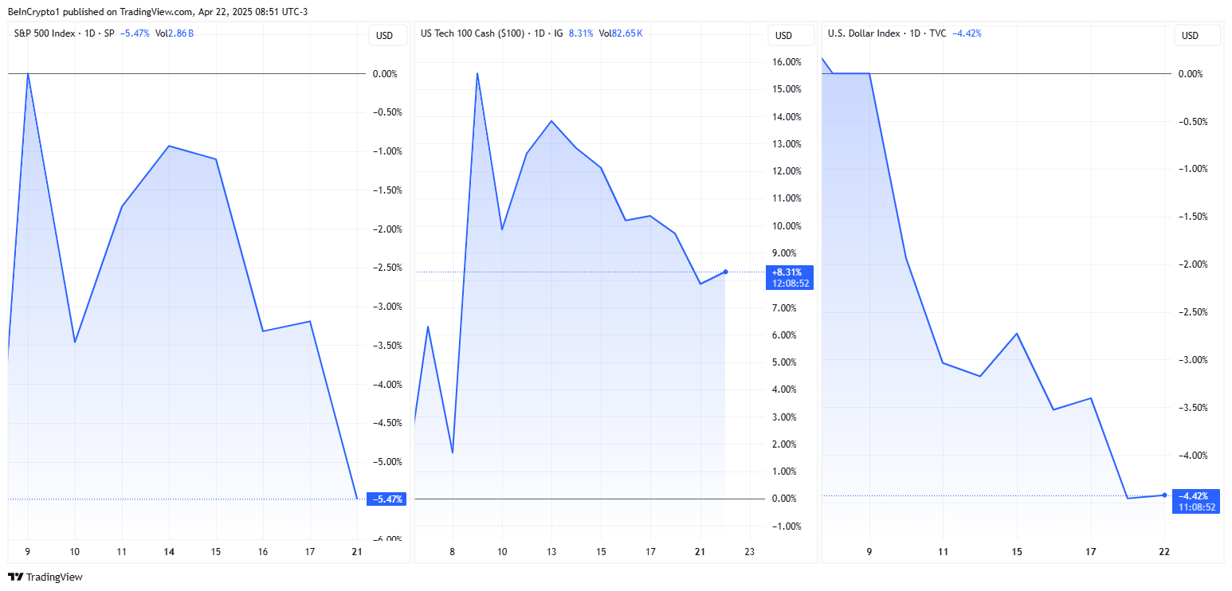
Task: Select the -4.42% price label on Dollar Index chart
Action: 1195,501
